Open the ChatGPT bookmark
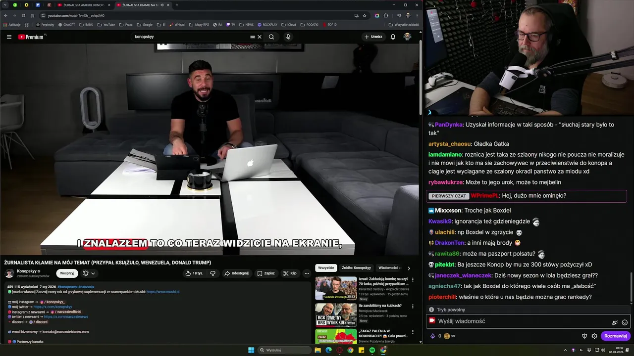Viewport: 634px width, 356px height. point(66,24)
